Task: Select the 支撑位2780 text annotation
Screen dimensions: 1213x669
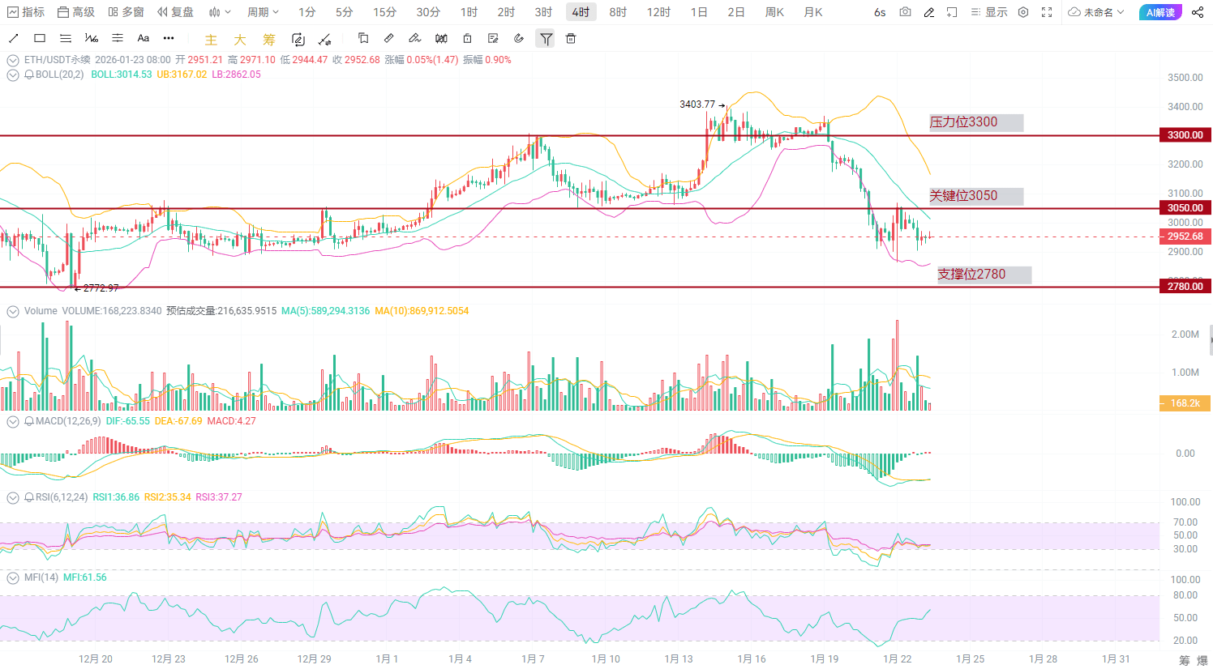Action: (984, 275)
